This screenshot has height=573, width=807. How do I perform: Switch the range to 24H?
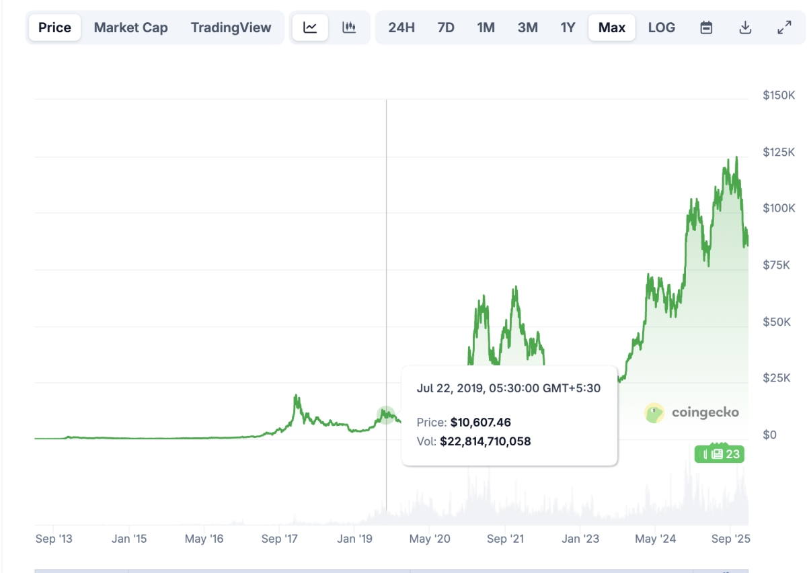tap(401, 28)
